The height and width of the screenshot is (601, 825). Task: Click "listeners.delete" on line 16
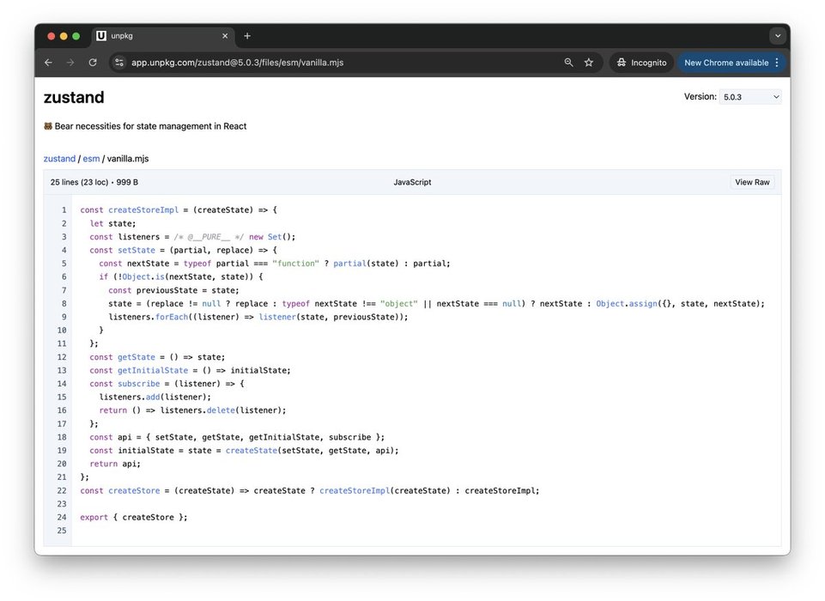[197, 410]
